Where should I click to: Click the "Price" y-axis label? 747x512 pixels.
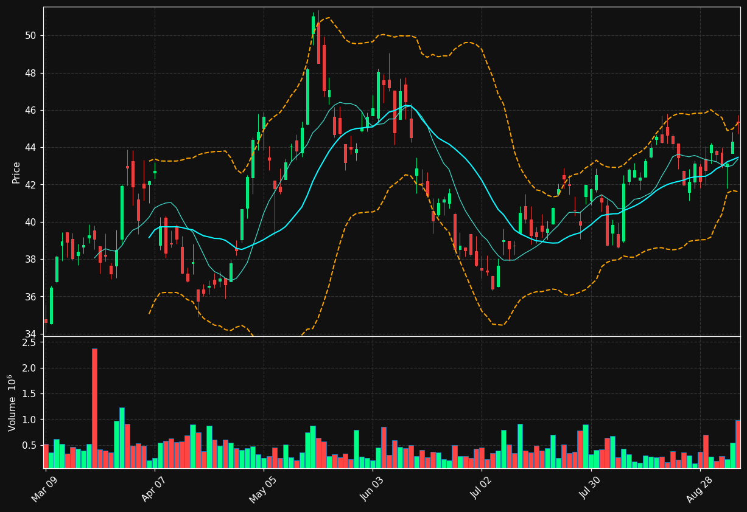point(16,172)
